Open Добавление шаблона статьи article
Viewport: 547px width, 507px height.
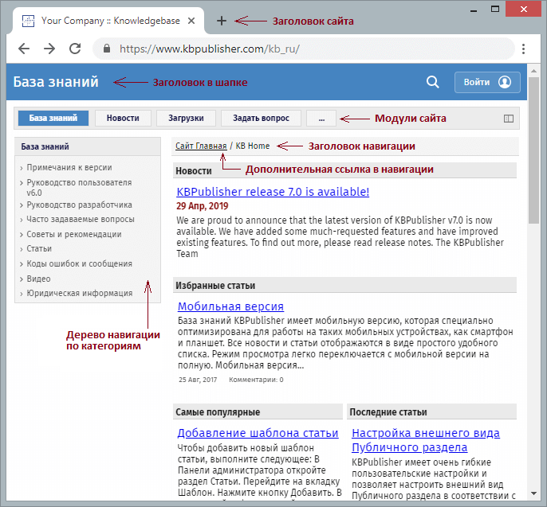click(x=258, y=433)
